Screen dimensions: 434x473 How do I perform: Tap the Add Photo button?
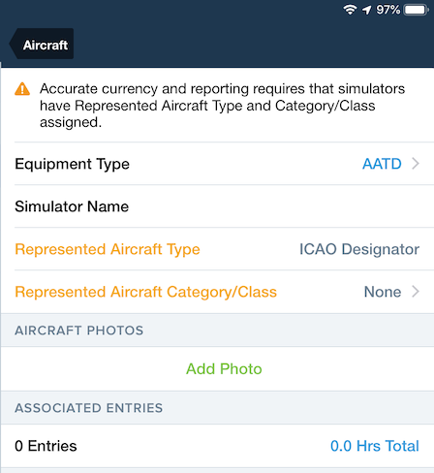(x=224, y=368)
